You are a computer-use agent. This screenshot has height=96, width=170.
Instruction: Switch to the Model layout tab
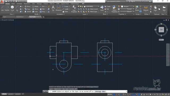point(4,94)
